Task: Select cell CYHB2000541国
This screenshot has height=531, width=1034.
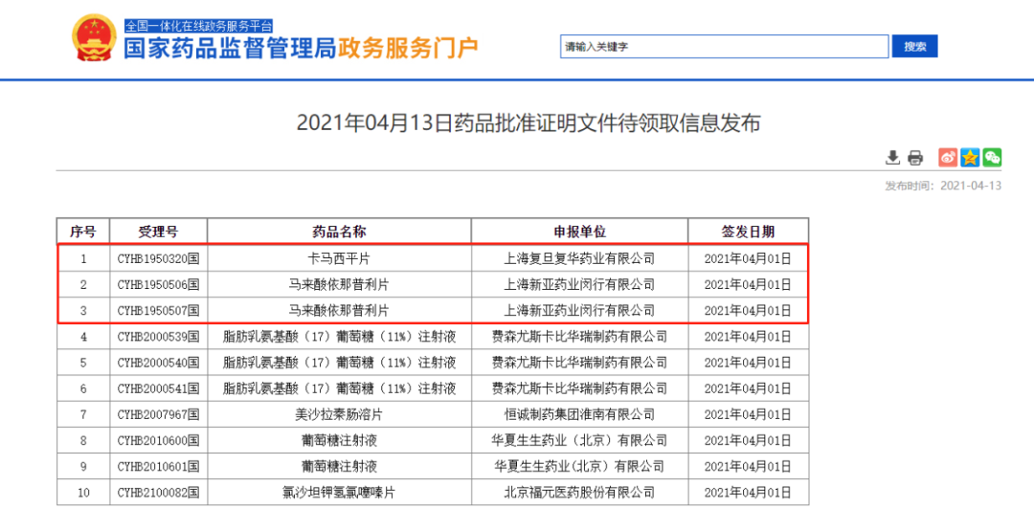Action: click(158, 388)
